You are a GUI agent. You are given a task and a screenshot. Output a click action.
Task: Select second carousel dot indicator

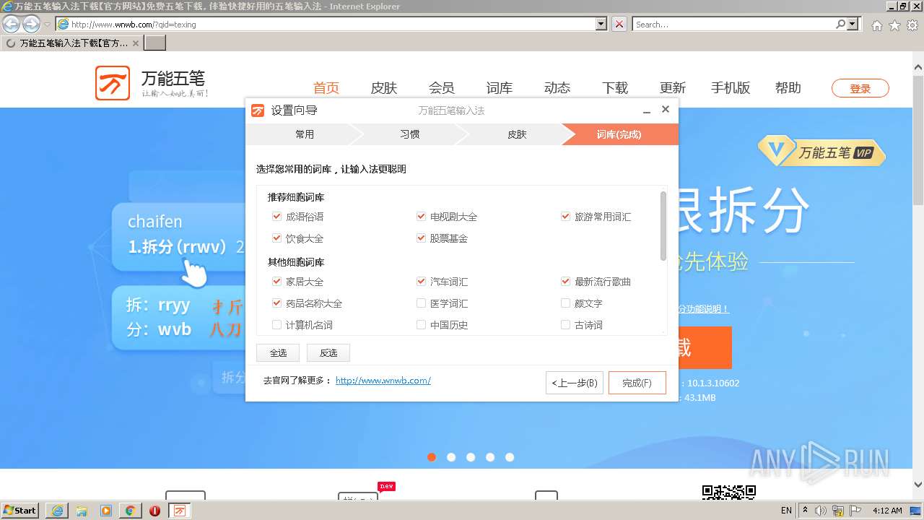pyautogui.click(x=451, y=457)
